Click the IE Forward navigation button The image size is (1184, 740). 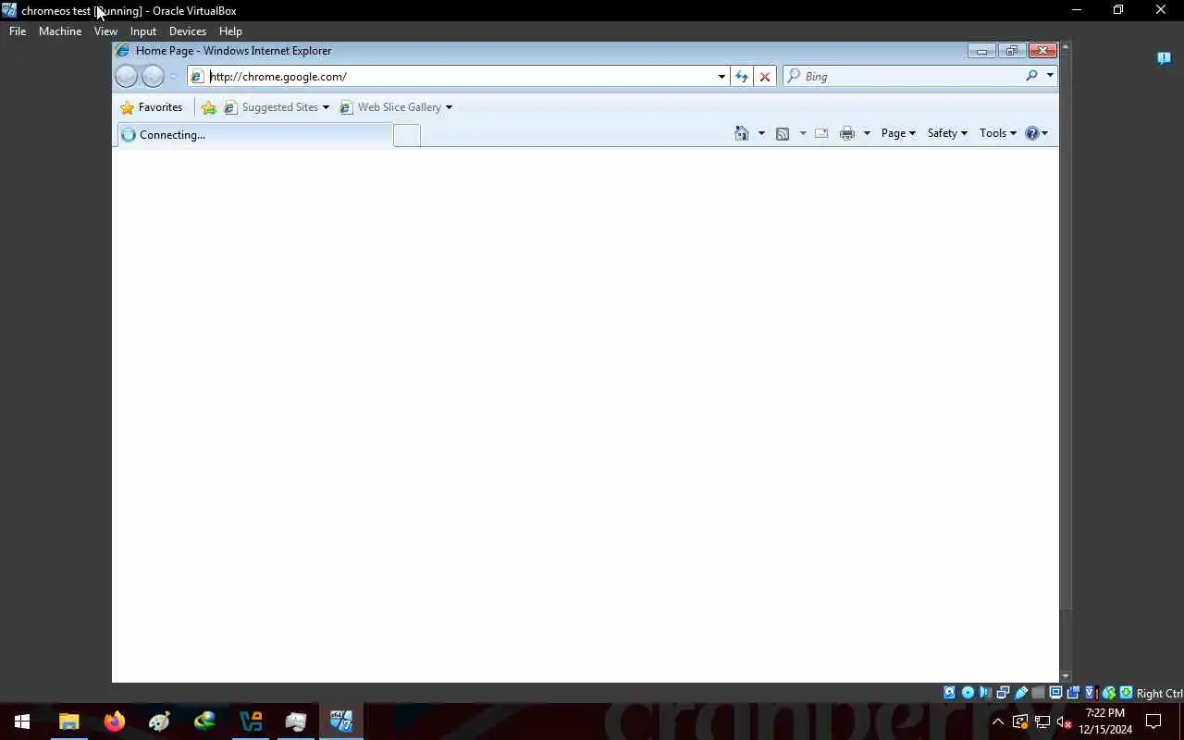coord(153,77)
